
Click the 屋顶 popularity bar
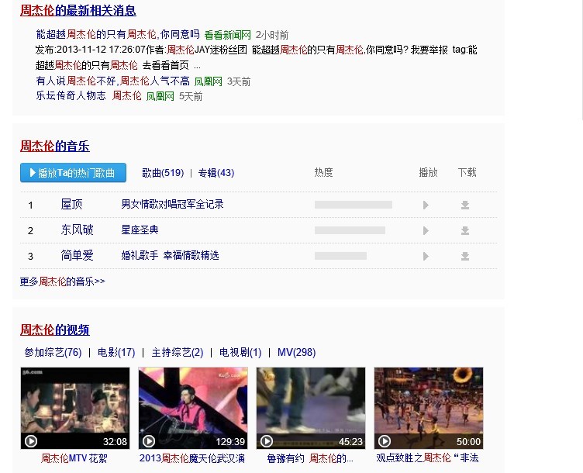(354, 205)
